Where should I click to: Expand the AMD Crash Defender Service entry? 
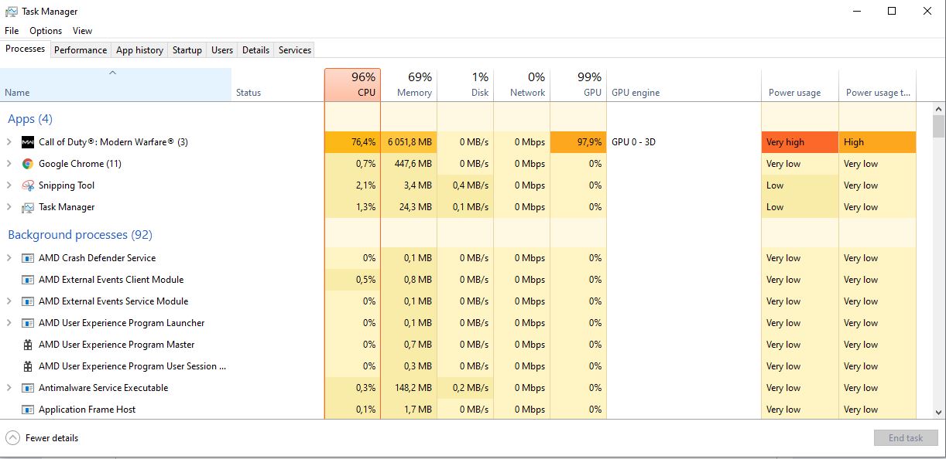tap(9, 258)
